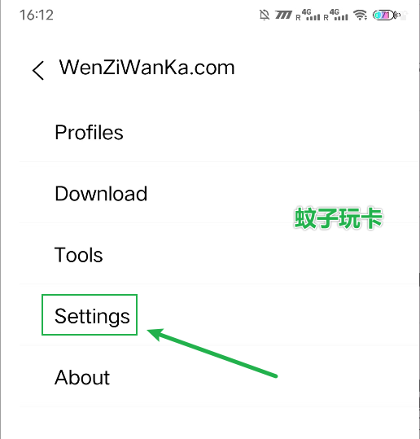Click the faint icon after charging plug
This screenshot has width=420, height=439.
404,15
